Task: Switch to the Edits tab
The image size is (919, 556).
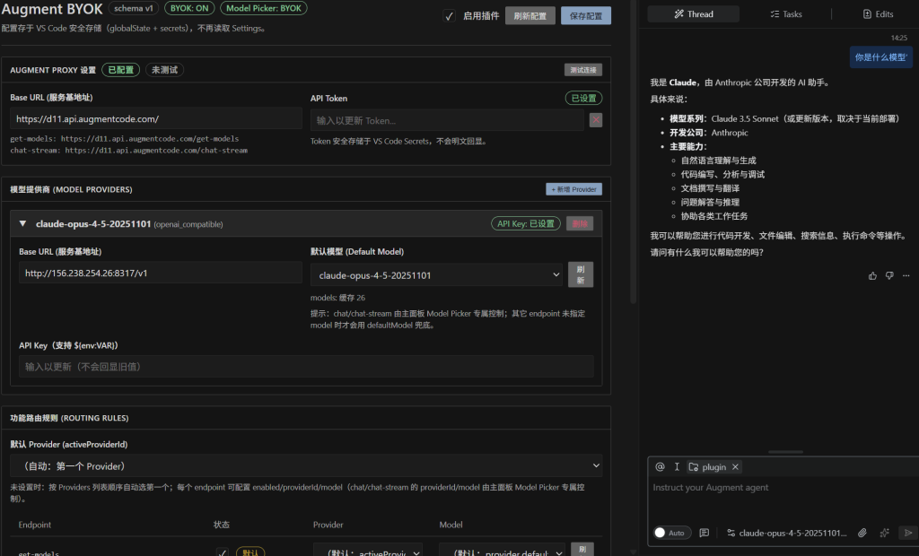Action: click(x=878, y=14)
